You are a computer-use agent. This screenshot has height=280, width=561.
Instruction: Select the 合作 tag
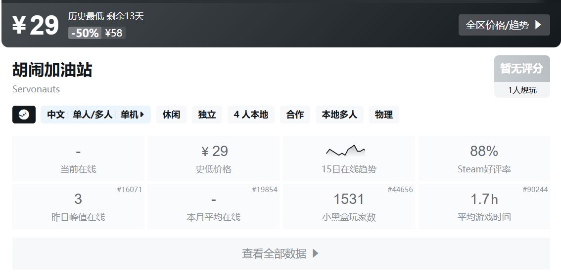(x=295, y=115)
